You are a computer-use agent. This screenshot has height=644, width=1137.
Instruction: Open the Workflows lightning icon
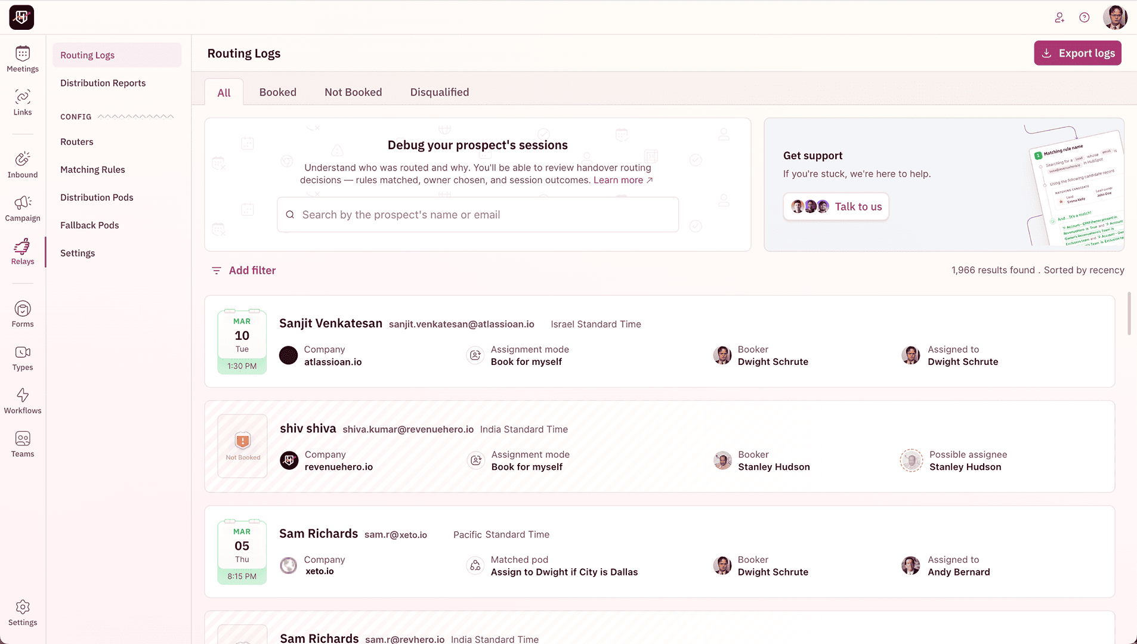23,395
